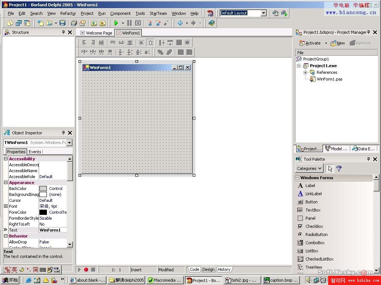The height and width of the screenshot is (285, 381).
Task: Click the Program Reset stop icon
Action: (x=138, y=23)
